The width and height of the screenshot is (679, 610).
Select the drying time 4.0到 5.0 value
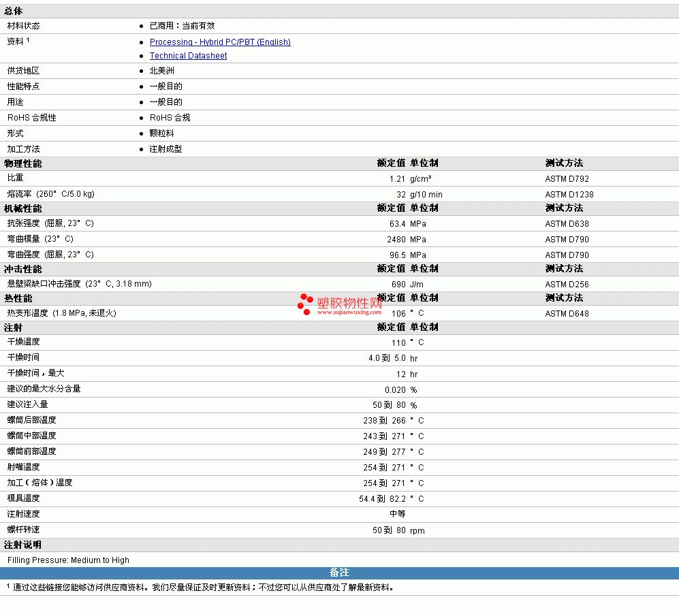pyautogui.click(x=387, y=359)
